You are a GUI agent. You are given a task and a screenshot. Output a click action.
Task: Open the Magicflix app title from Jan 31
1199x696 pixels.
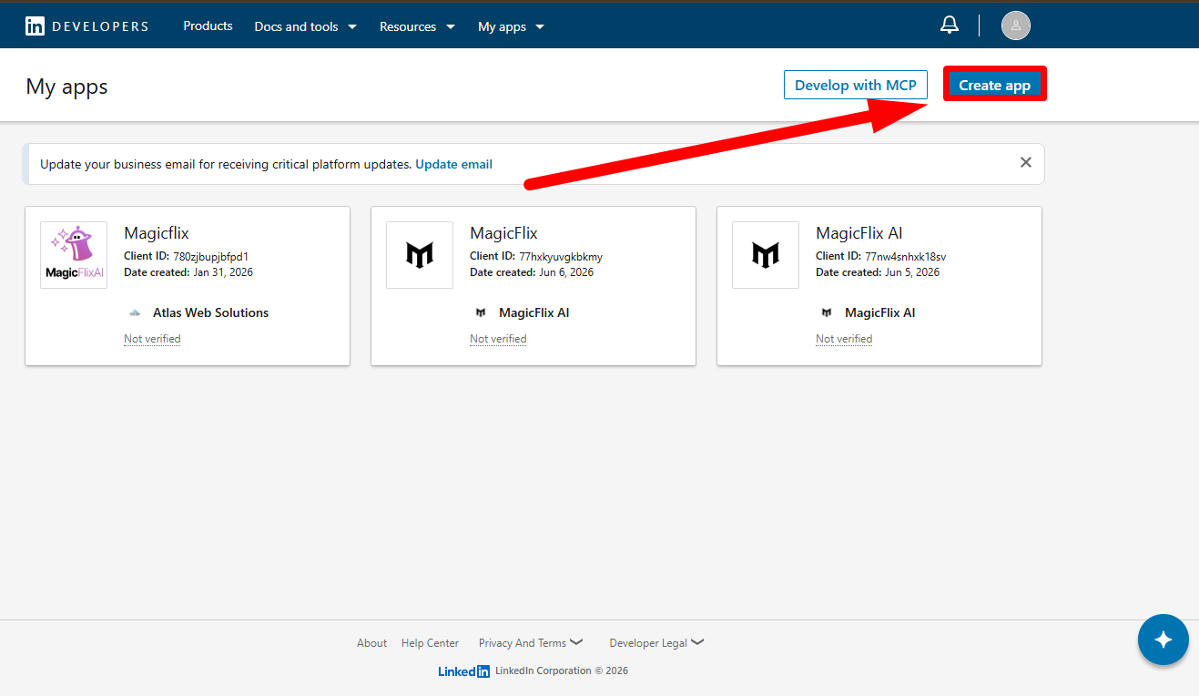tap(157, 233)
